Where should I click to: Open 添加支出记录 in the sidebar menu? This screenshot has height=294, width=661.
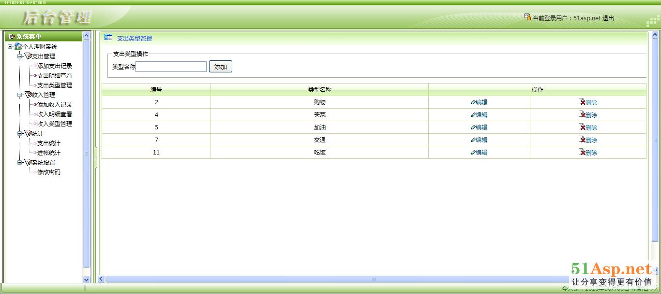tap(55, 66)
